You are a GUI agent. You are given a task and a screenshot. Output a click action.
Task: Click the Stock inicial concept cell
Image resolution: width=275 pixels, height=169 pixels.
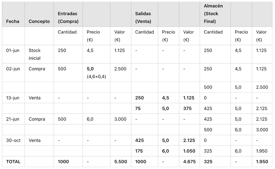pyautogui.click(x=34, y=54)
